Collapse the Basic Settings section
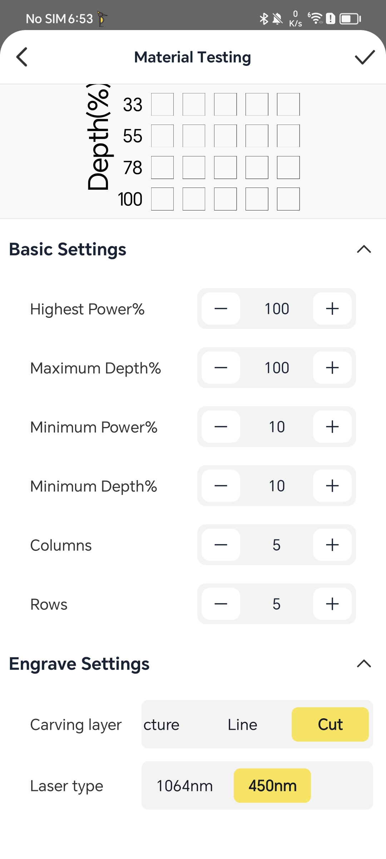This screenshot has width=386, height=859. pos(364,249)
